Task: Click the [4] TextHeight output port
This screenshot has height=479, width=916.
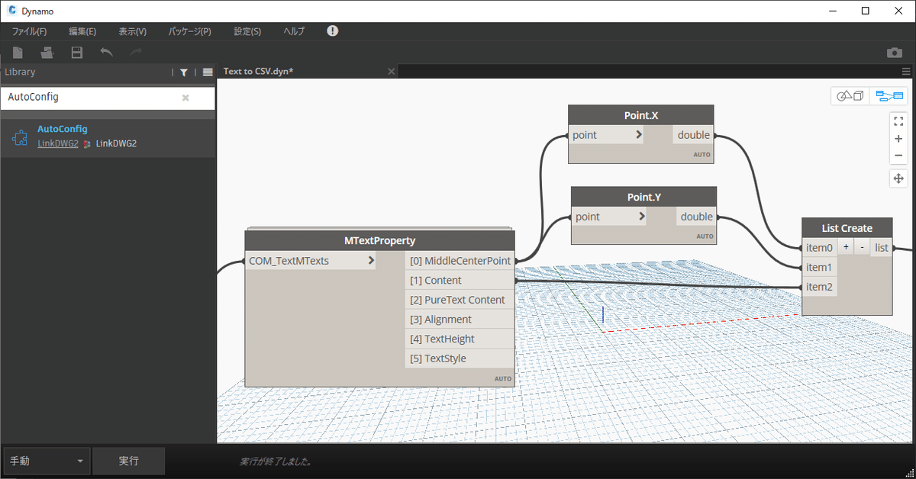Action: [460, 339]
